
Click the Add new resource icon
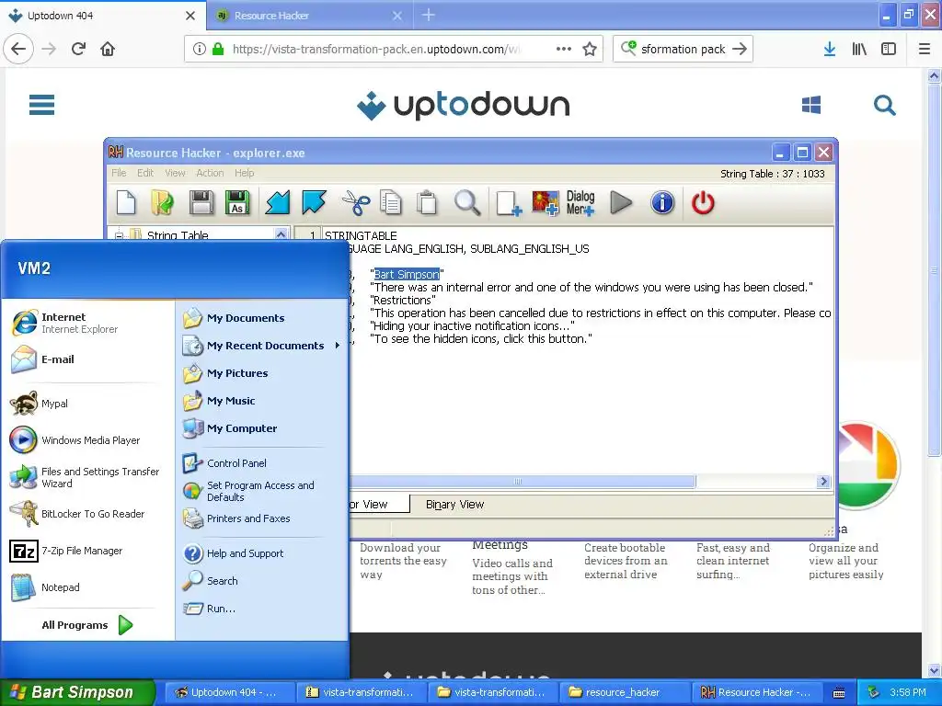point(508,203)
